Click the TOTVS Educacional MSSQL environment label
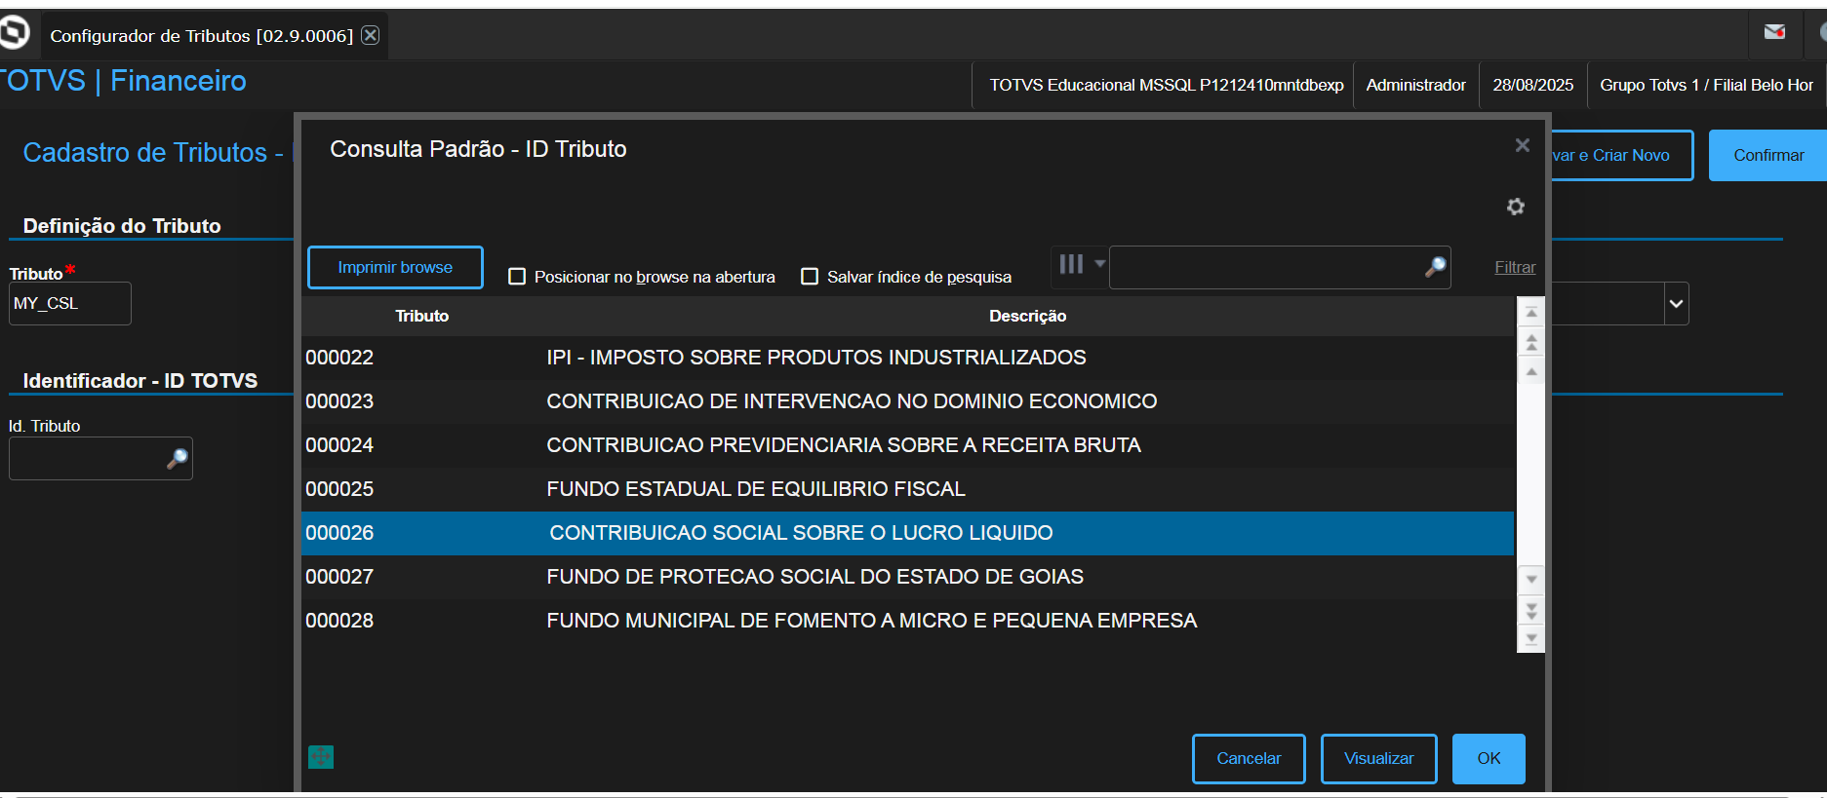Image resolution: width=1827 pixels, height=798 pixels. (x=1167, y=85)
